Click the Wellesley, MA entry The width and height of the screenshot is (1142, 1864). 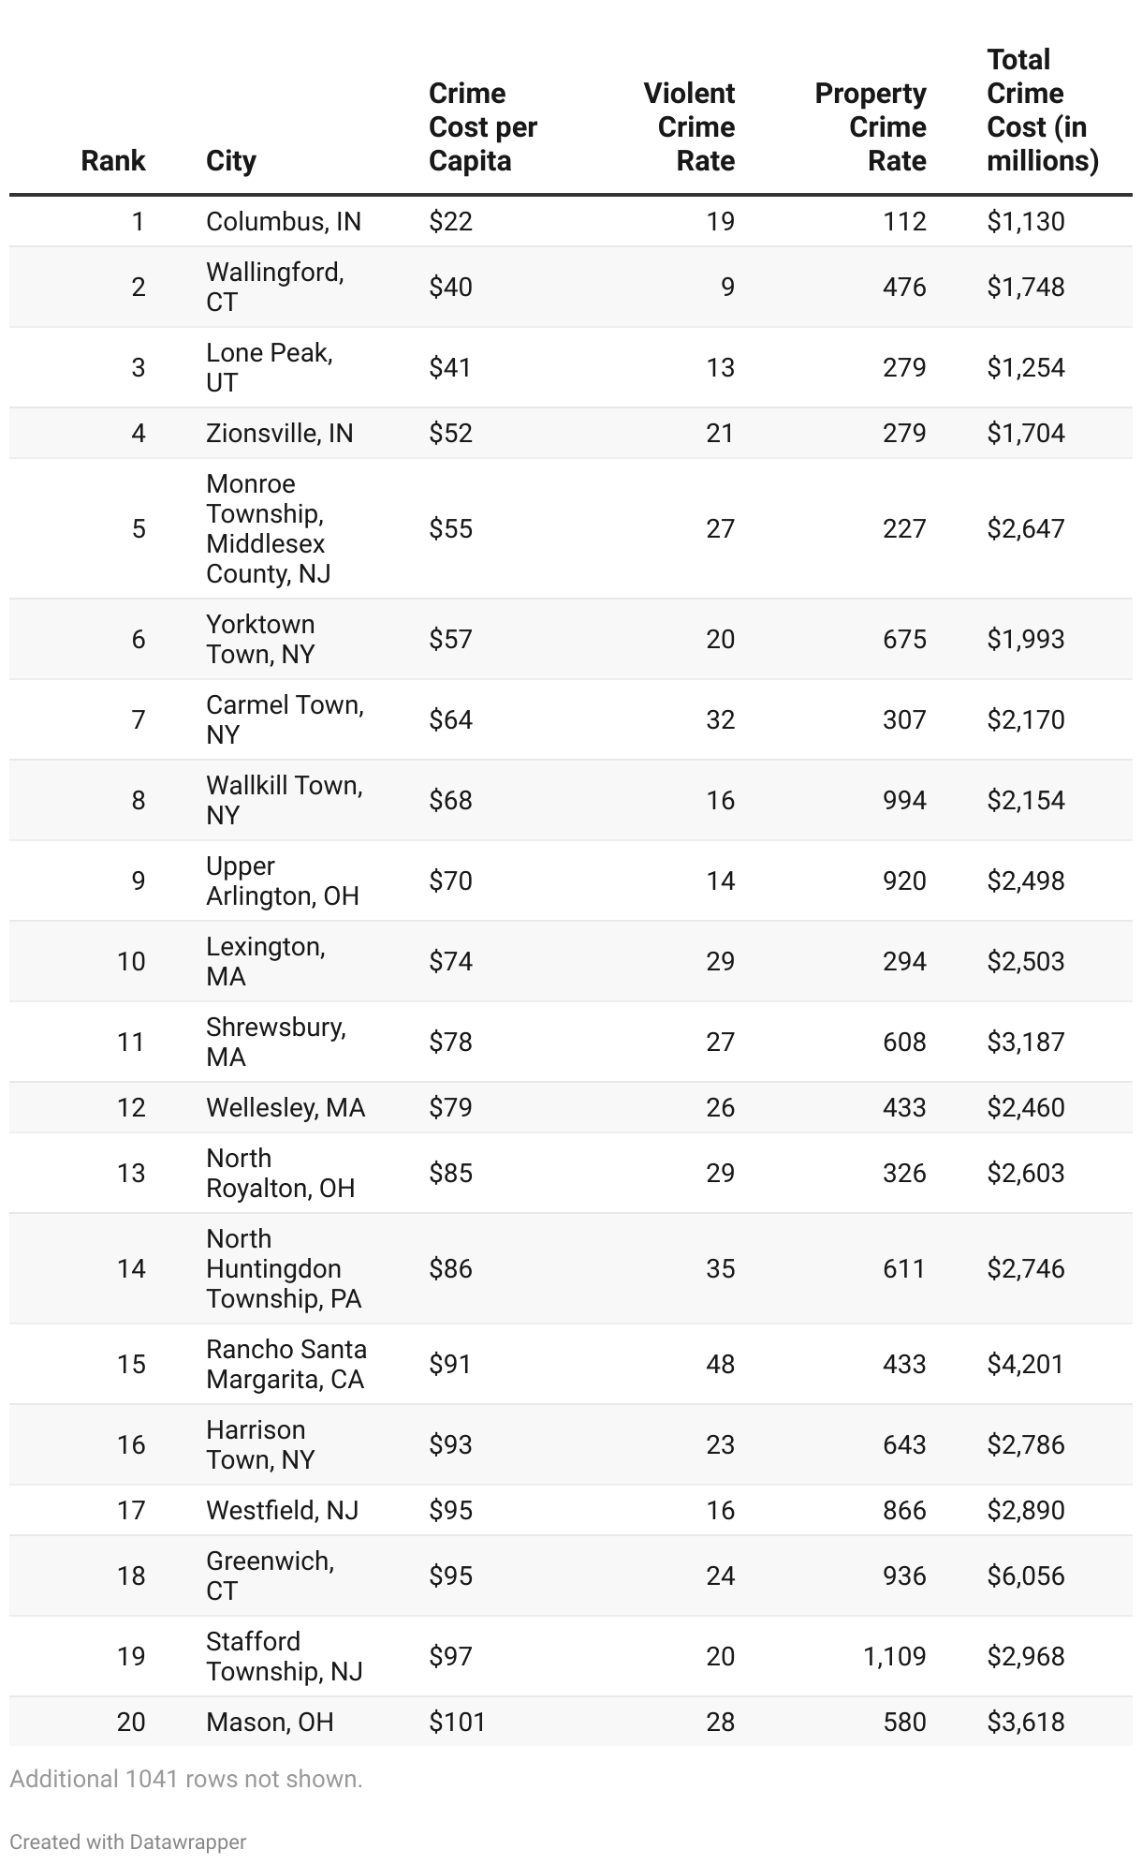click(285, 1107)
